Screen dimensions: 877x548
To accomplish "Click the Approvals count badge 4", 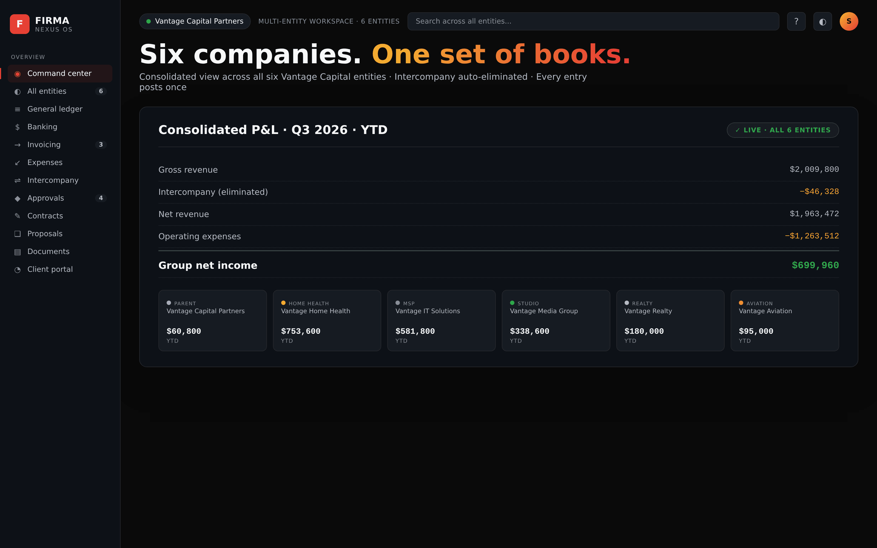I will click(101, 198).
